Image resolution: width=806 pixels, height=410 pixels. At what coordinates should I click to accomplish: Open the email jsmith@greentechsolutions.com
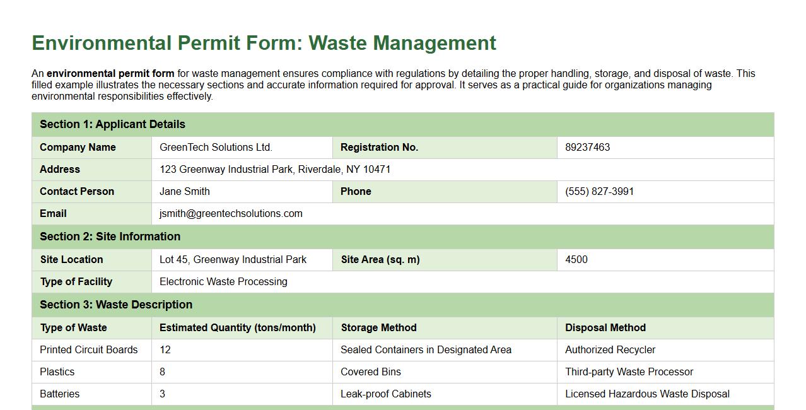[229, 213]
